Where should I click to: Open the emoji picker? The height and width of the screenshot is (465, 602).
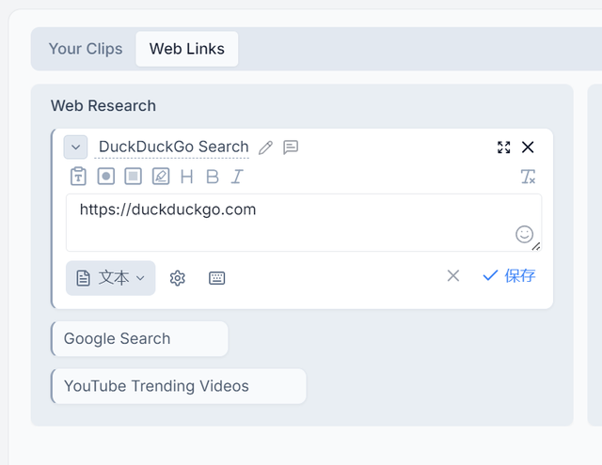525,234
